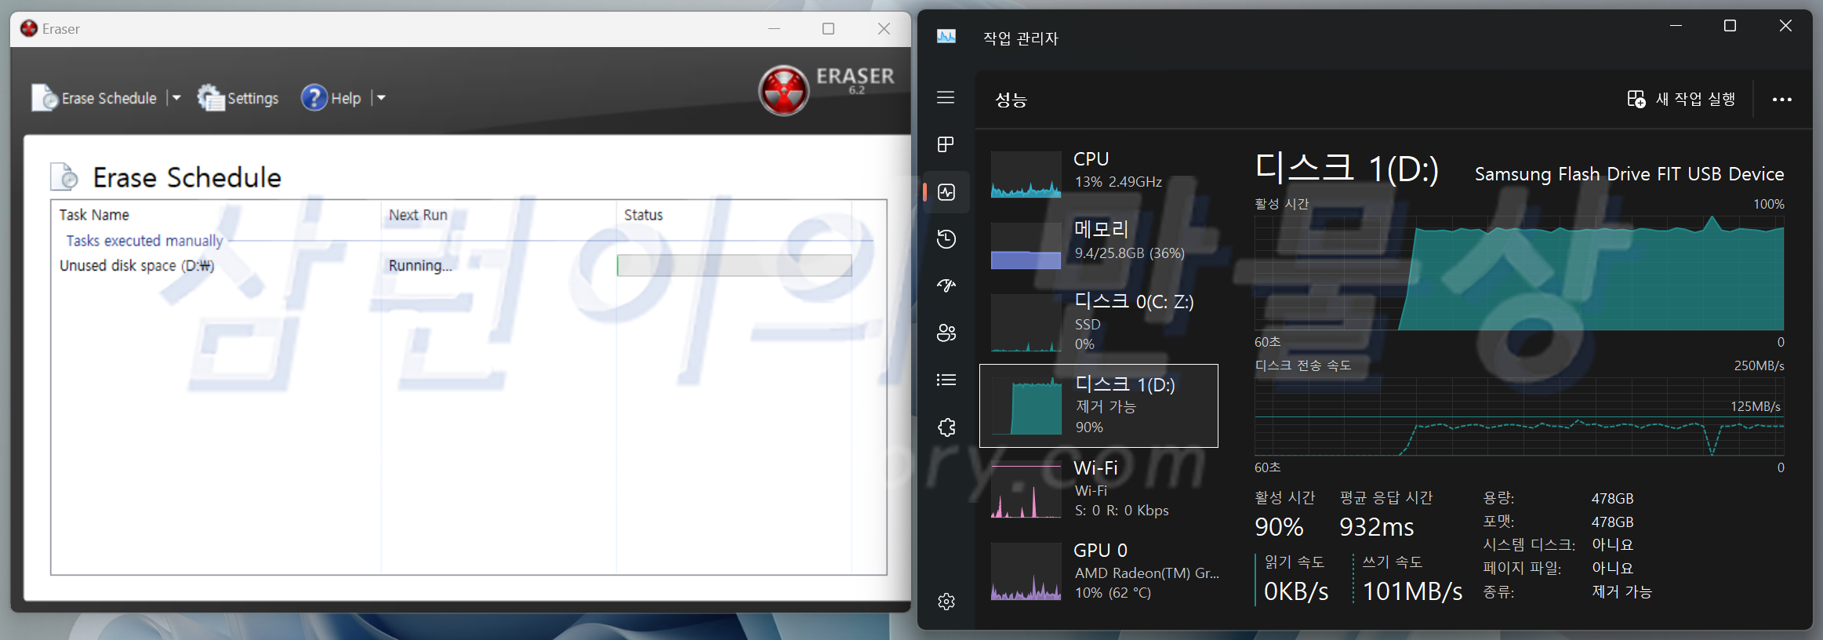Open Task Manager settings gear
1823x640 pixels.
tap(946, 602)
